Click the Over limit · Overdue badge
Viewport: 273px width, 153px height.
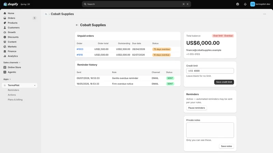(x=223, y=36)
